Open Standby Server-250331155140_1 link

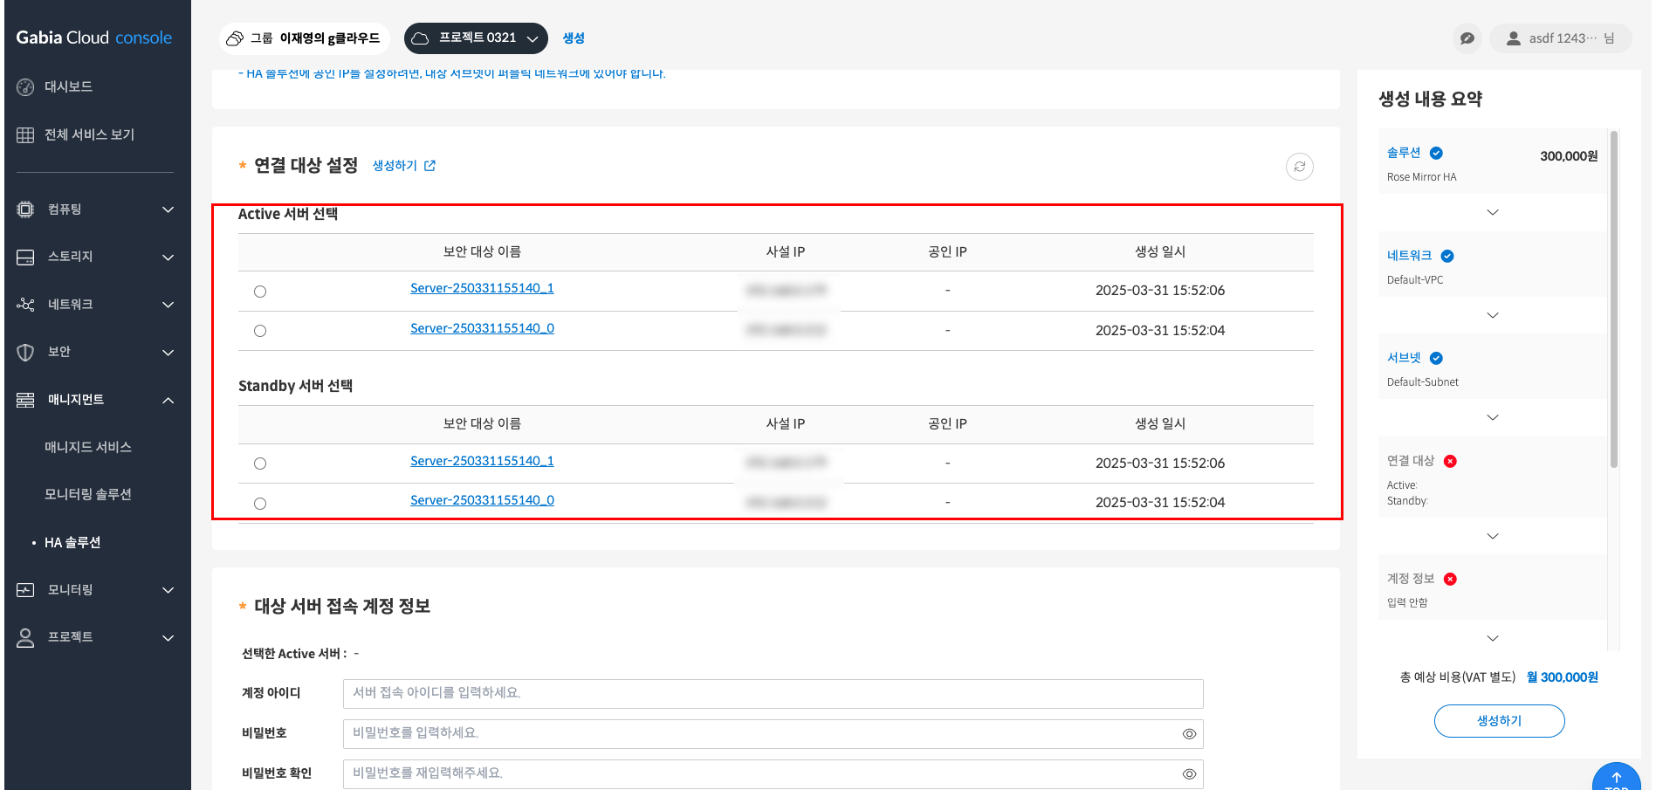[x=482, y=461]
